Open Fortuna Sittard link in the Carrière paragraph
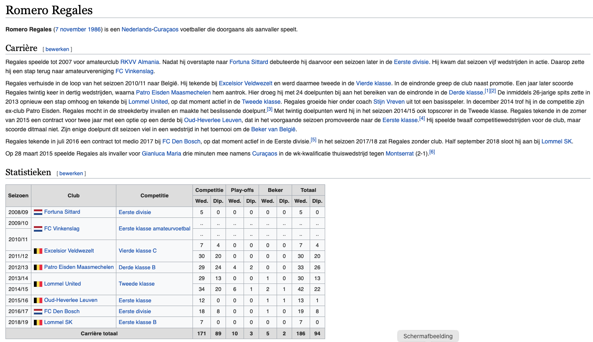The height and width of the screenshot is (342, 593). [x=249, y=62]
